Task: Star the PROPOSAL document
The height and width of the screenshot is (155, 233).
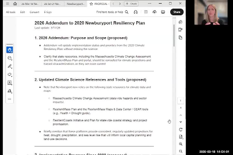Action: point(91,4)
